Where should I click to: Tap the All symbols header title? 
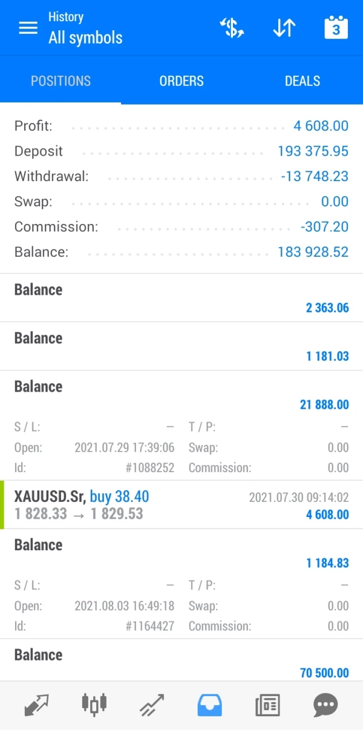click(x=85, y=38)
